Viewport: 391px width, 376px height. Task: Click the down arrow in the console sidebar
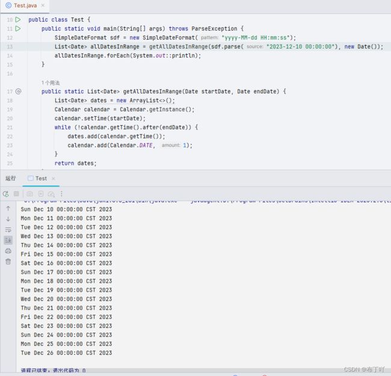pos(8,219)
